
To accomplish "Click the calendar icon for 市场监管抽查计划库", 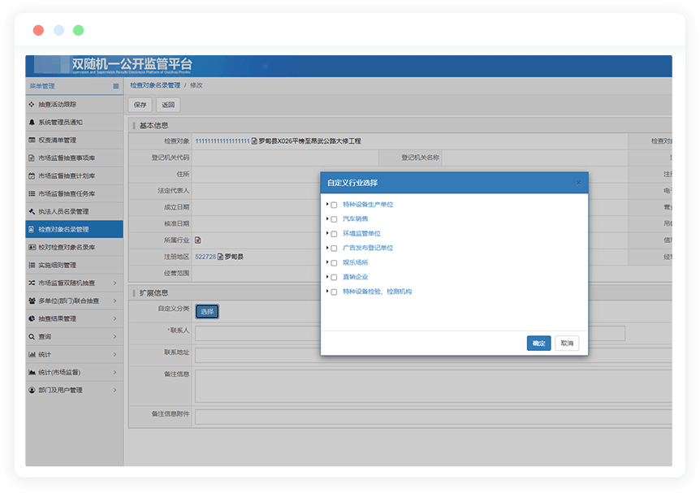I will [32, 175].
